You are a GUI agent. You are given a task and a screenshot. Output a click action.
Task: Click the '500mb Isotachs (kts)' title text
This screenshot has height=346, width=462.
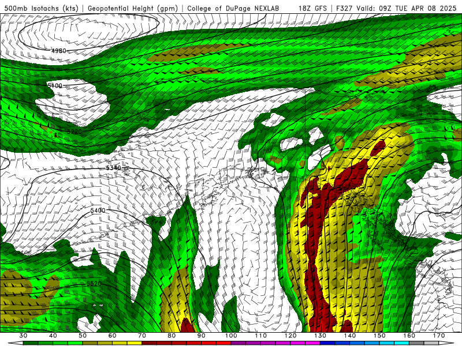(41, 8)
